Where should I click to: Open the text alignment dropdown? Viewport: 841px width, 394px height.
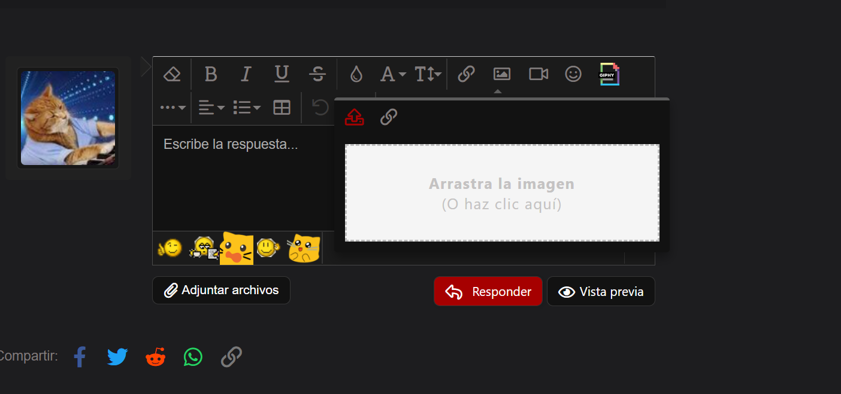click(211, 108)
